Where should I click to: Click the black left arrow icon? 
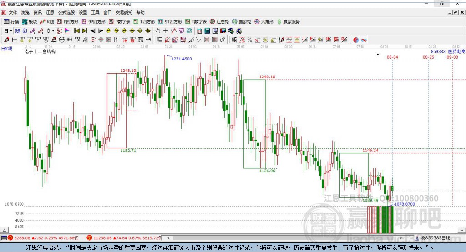93,31
